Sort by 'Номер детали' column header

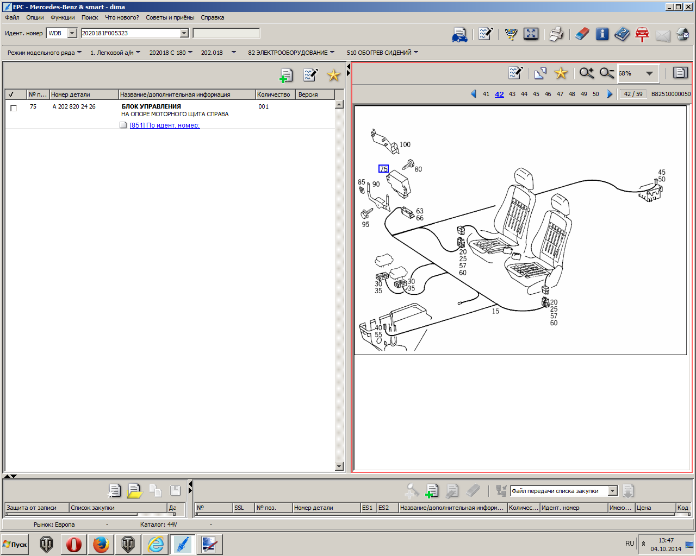click(84, 94)
